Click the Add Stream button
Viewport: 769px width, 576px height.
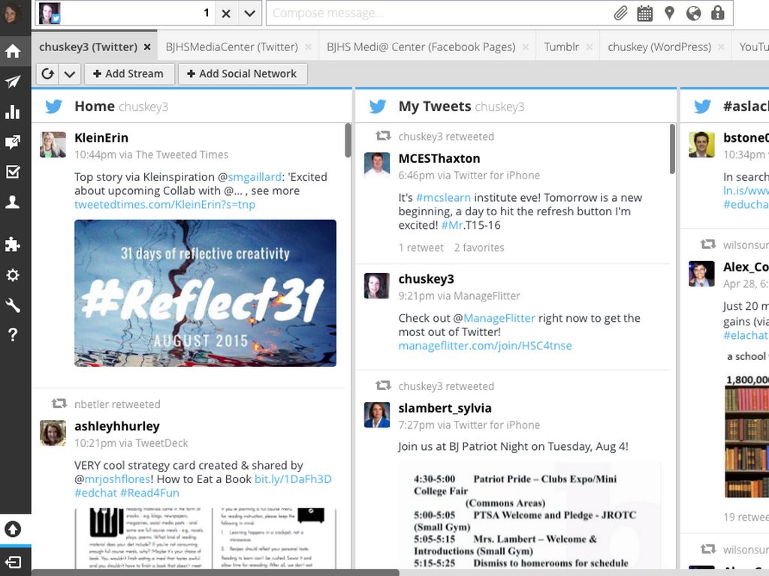point(128,73)
